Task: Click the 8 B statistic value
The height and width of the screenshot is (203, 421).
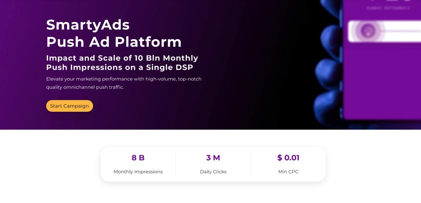Action: pyautogui.click(x=138, y=158)
